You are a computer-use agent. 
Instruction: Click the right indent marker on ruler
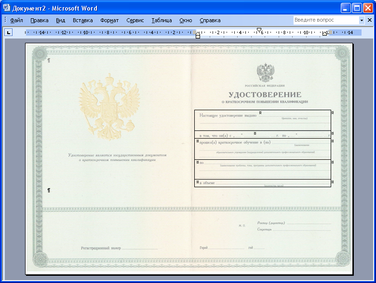(324, 34)
